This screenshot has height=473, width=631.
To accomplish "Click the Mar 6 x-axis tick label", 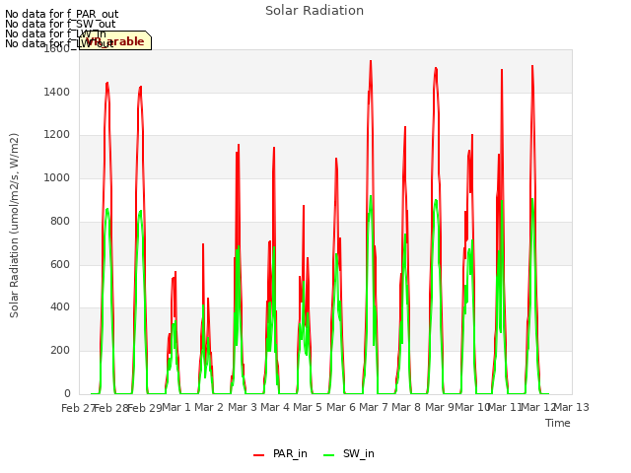I will click(x=341, y=407).
